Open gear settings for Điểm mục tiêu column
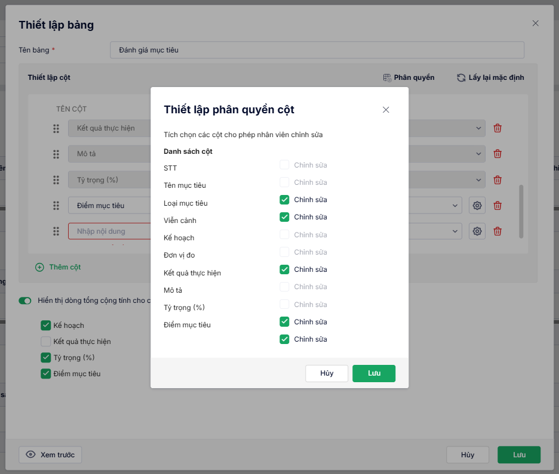Screen dimensions: 559x474 coord(477,206)
